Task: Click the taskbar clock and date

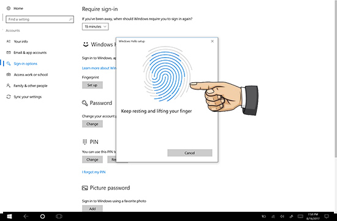Action: pos(312,216)
